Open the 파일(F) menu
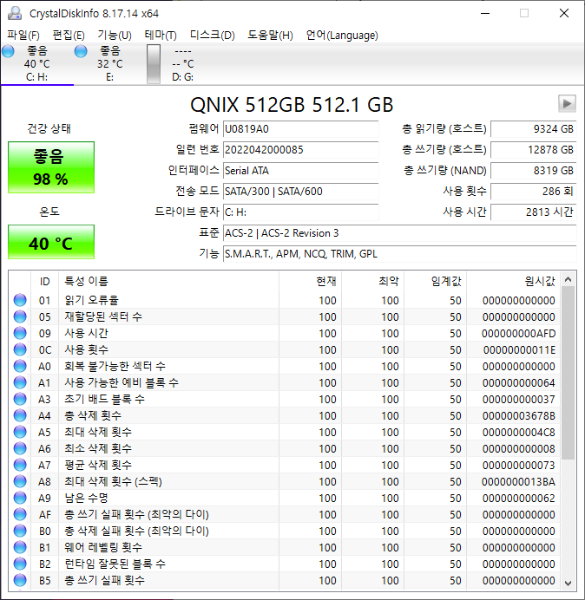Image resolution: width=585 pixels, height=600 pixels. click(x=23, y=36)
